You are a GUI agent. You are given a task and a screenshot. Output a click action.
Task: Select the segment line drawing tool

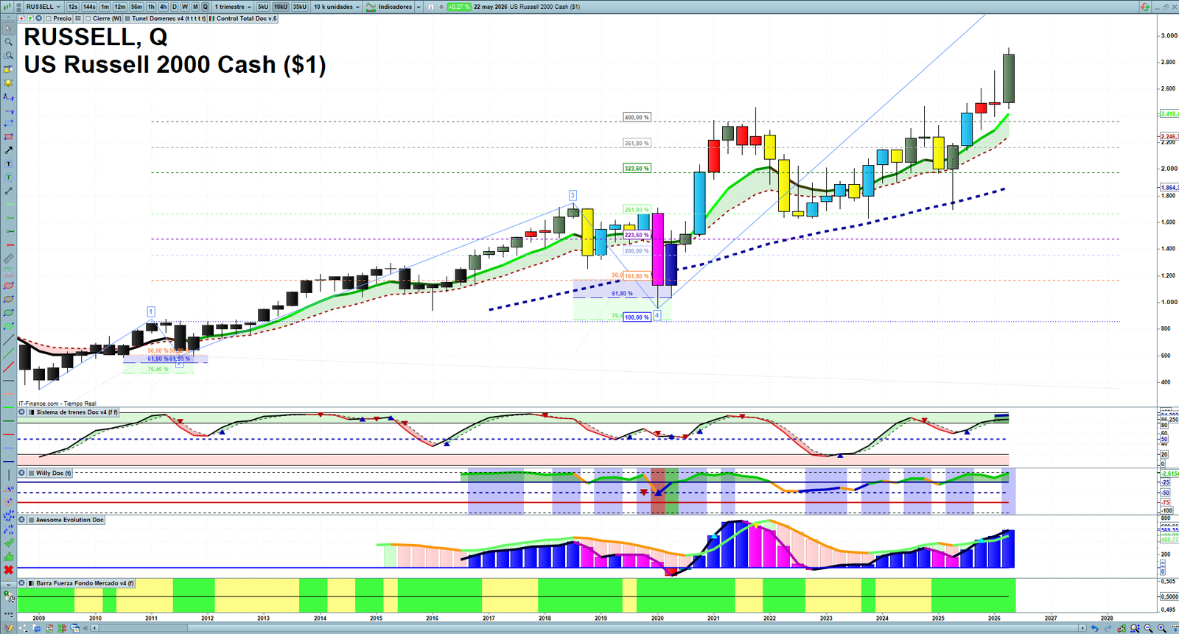tap(8, 191)
